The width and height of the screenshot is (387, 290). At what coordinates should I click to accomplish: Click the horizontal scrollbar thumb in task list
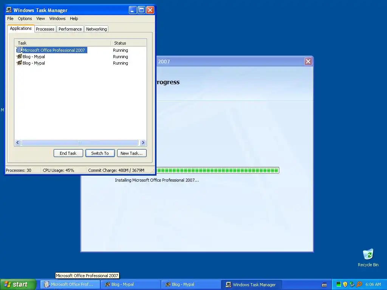pyautogui.click(x=79, y=142)
